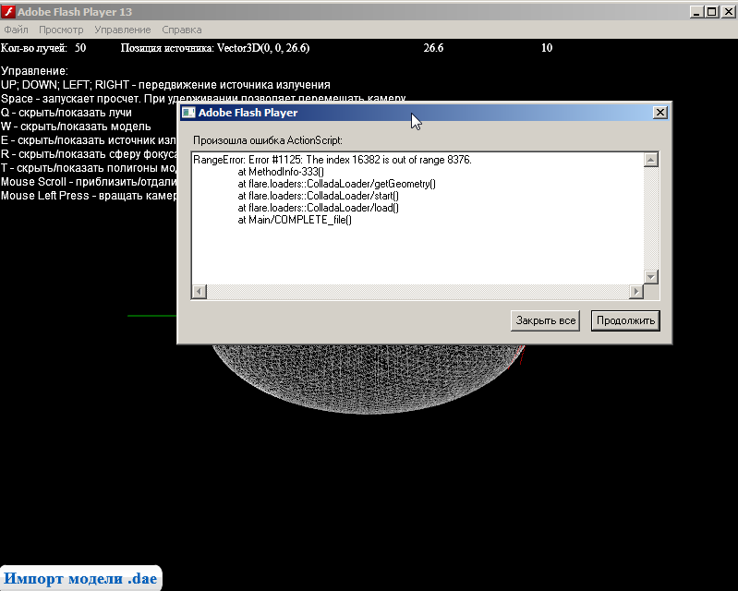738x591 pixels.
Task: Click the Flash Player logo in the main title bar
Action: (x=8, y=12)
